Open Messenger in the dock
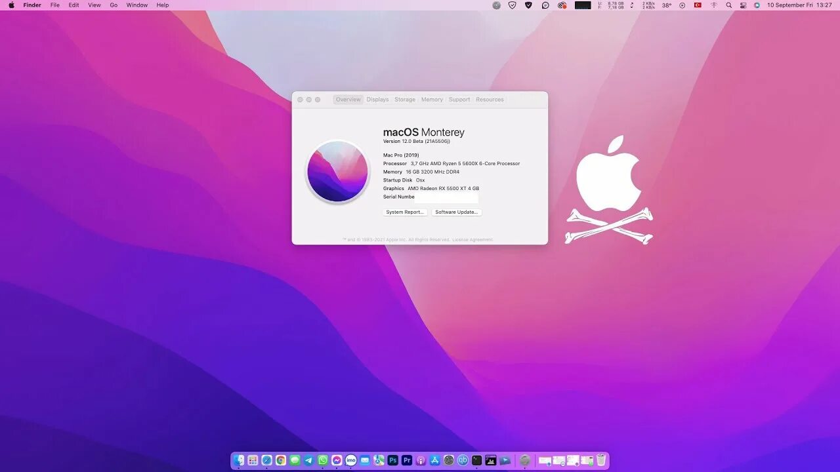840x472 pixels. 337,460
